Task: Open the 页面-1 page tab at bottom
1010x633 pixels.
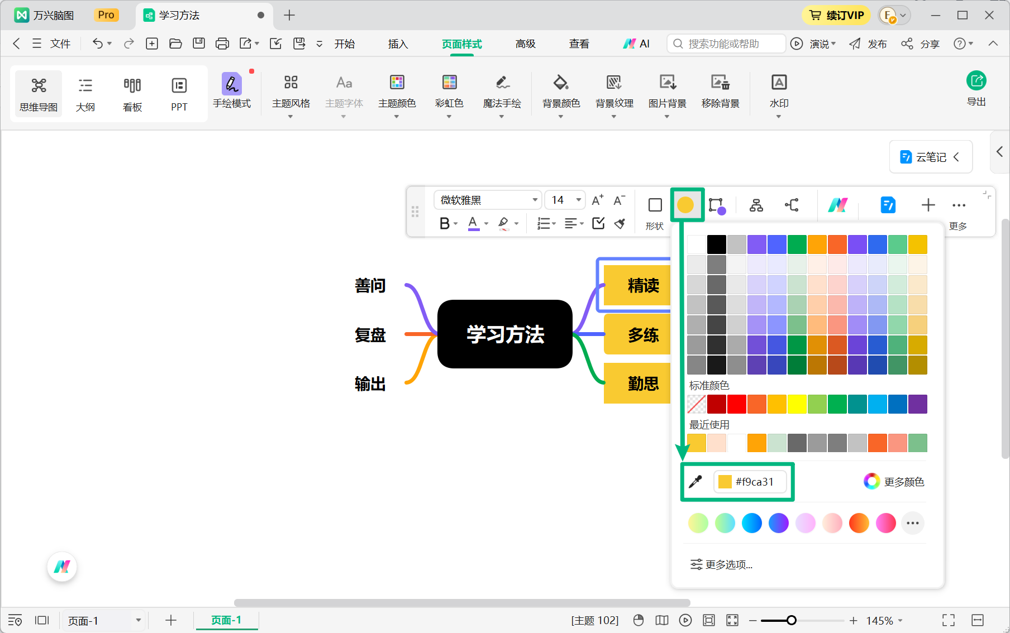Action: 226,620
